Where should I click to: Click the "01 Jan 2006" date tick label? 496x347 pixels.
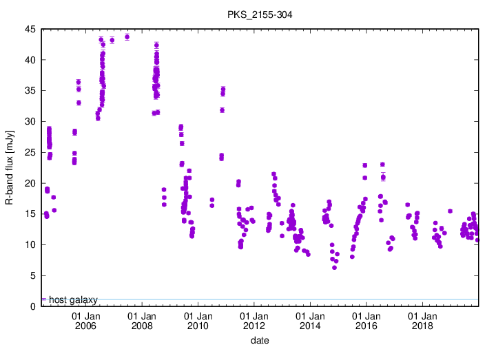point(85,321)
